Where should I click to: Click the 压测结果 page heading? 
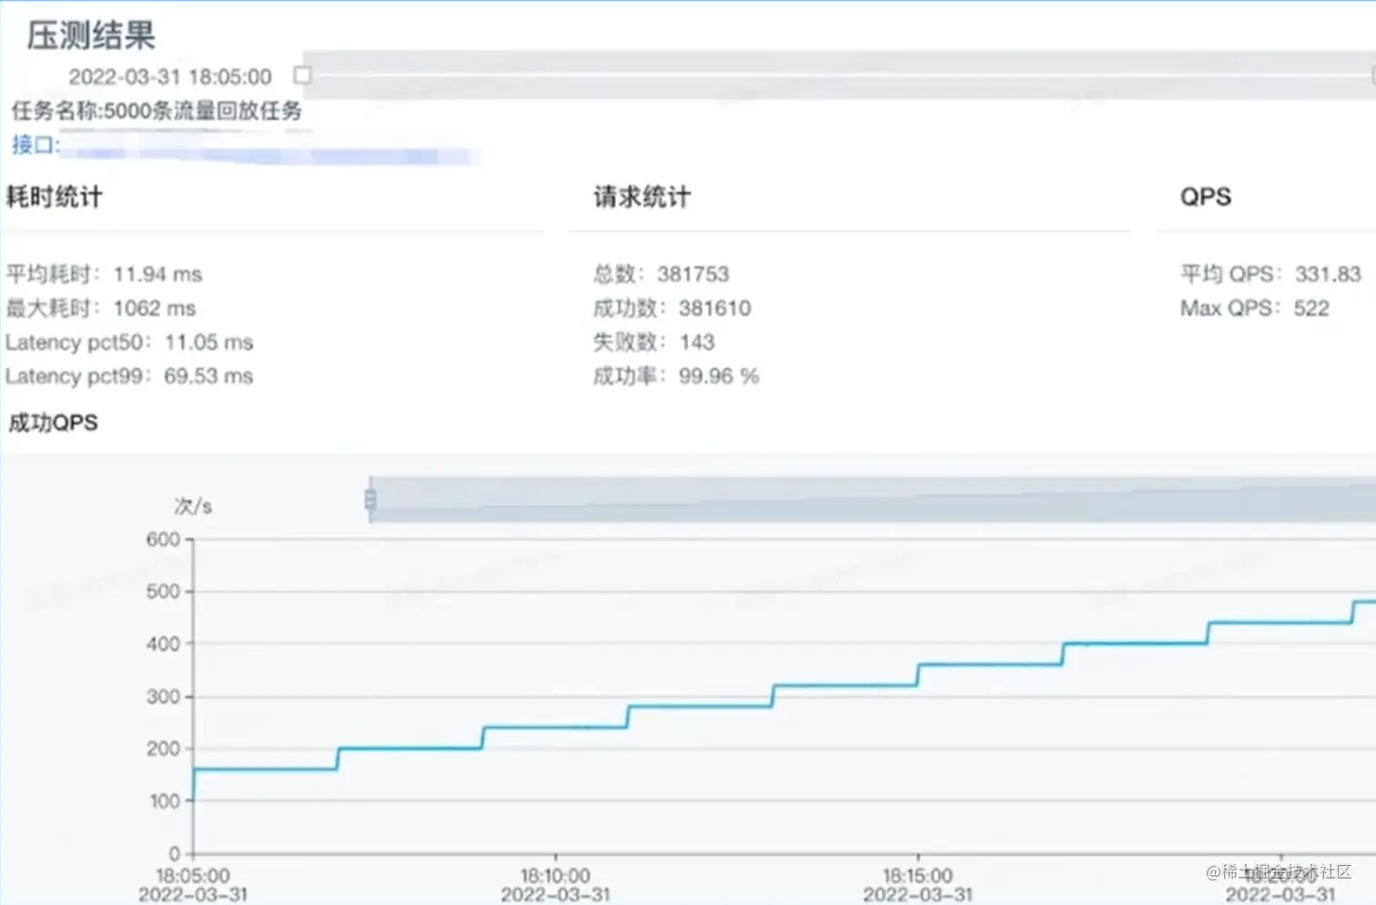coord(91,36)
